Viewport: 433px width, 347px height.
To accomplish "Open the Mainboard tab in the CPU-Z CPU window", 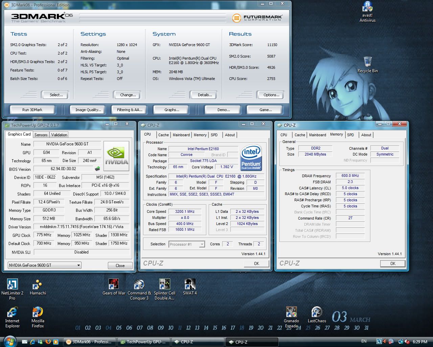I will coord(181,135).
